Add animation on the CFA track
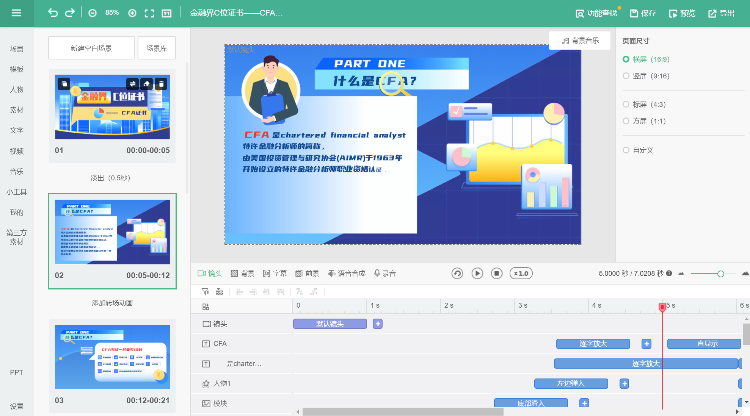This screenshot has height=416, width=750. coord(646,344)
